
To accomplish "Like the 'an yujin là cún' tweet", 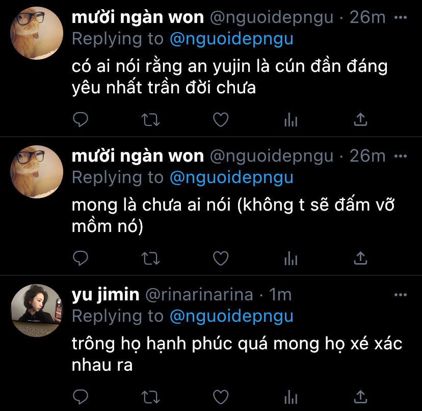I will [221, 120].
